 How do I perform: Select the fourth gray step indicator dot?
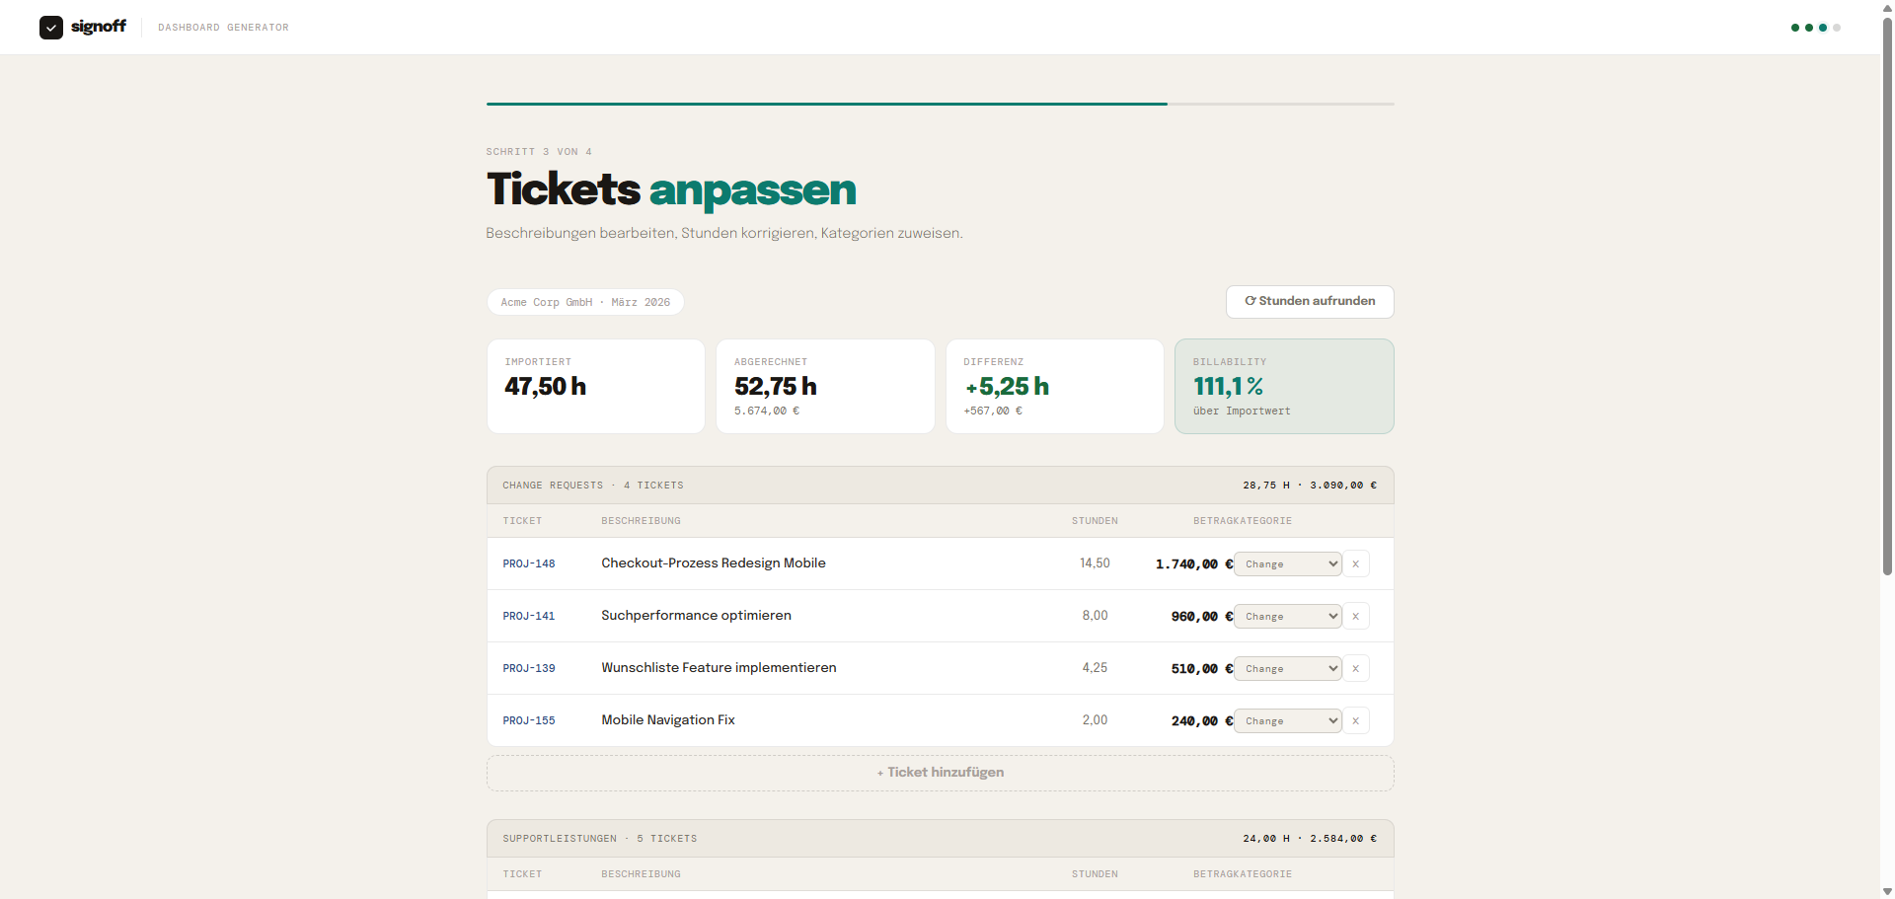(1835, 28)
